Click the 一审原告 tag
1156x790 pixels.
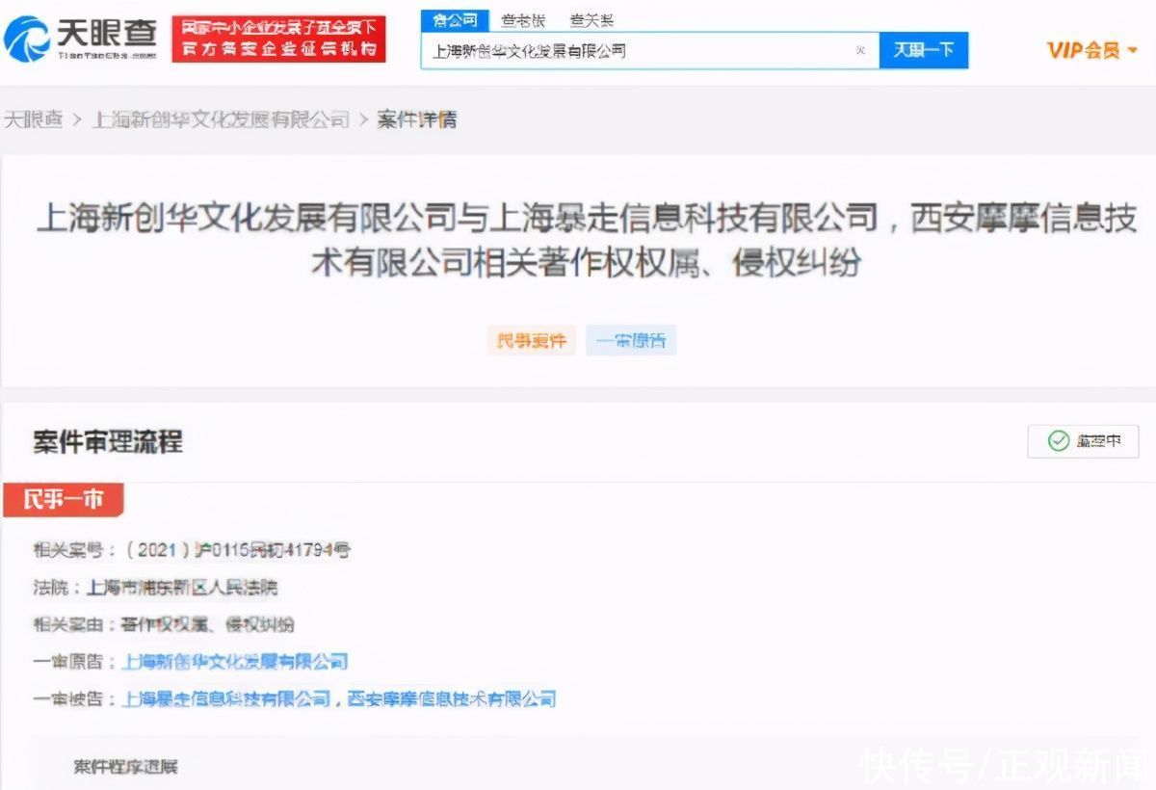pyautogui.click(x=631, y=340)
